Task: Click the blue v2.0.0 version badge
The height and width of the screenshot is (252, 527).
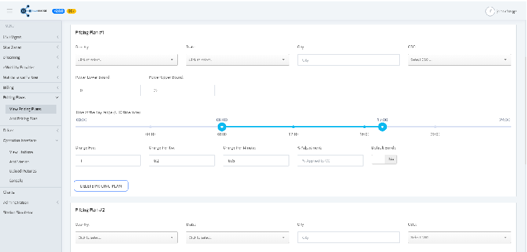Action: [58, 11]
